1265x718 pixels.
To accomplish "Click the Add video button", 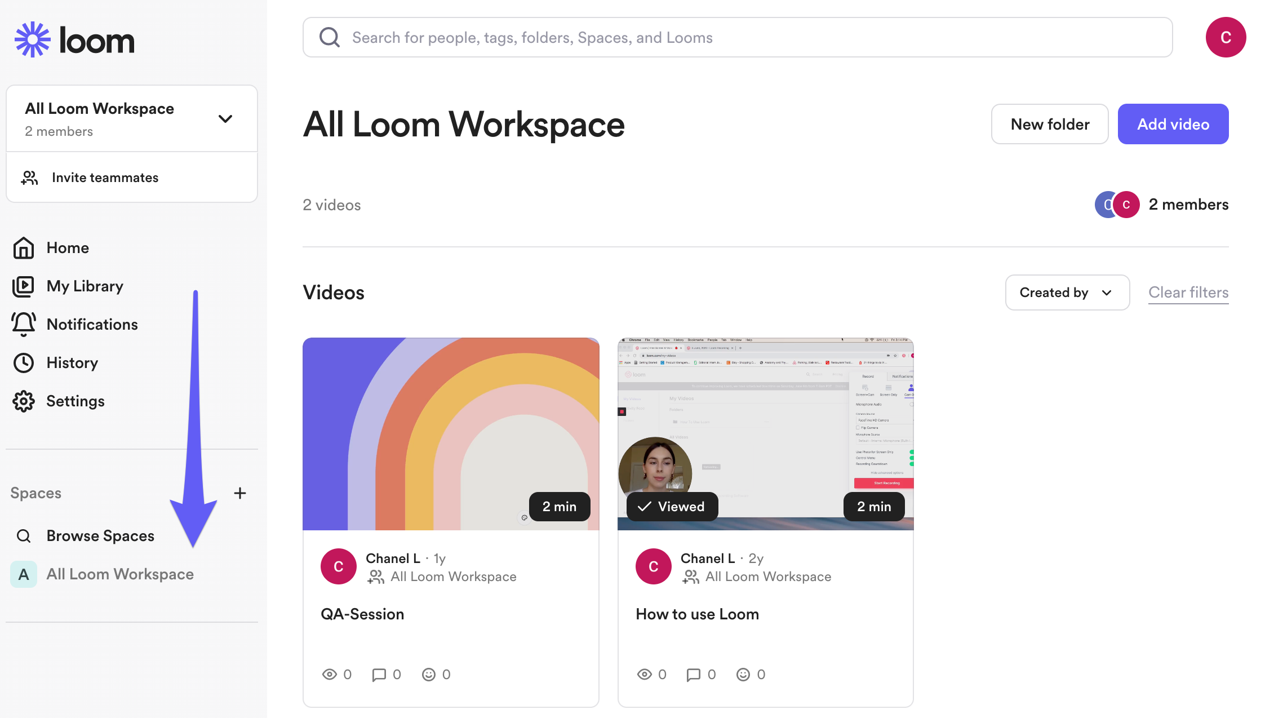I will click(1173, 124).
